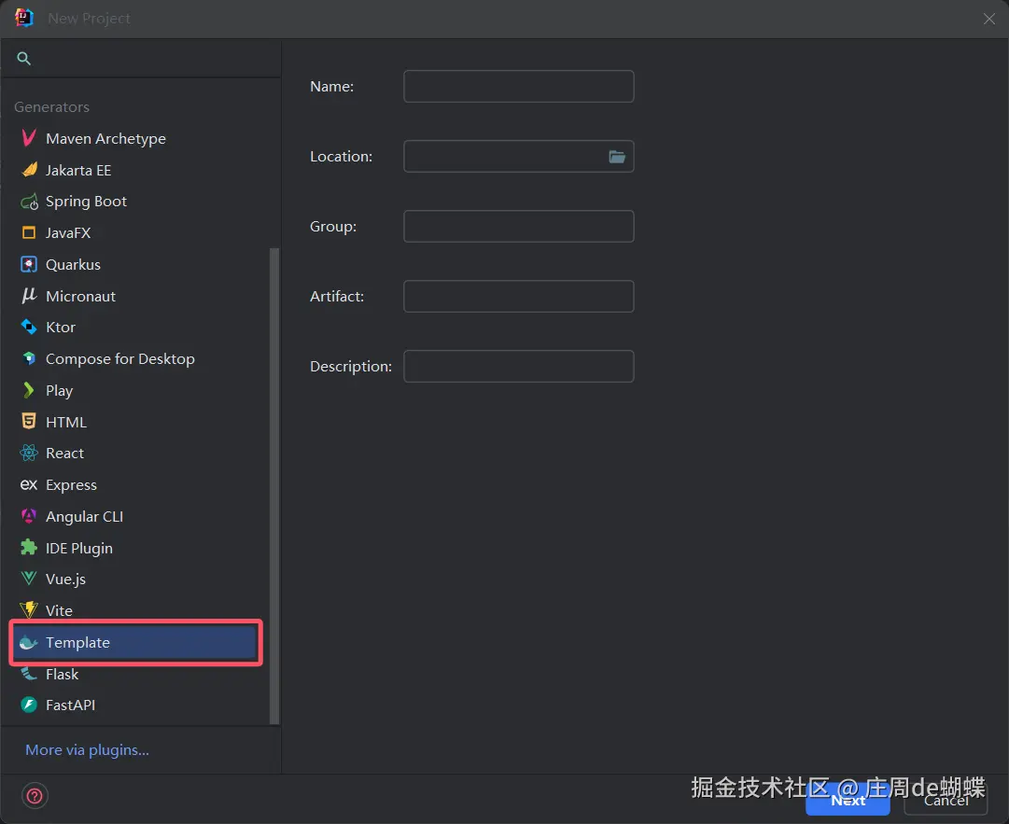Open the More via plugins link
The width and height of the screenshot is (1009, 824).
[87, 750]
